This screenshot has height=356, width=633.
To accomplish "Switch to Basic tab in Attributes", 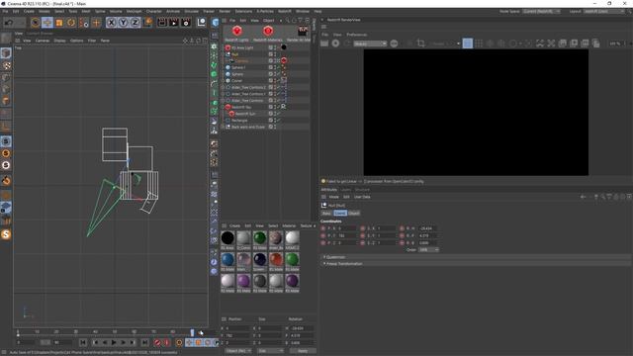I will click(x=326, y=214).
